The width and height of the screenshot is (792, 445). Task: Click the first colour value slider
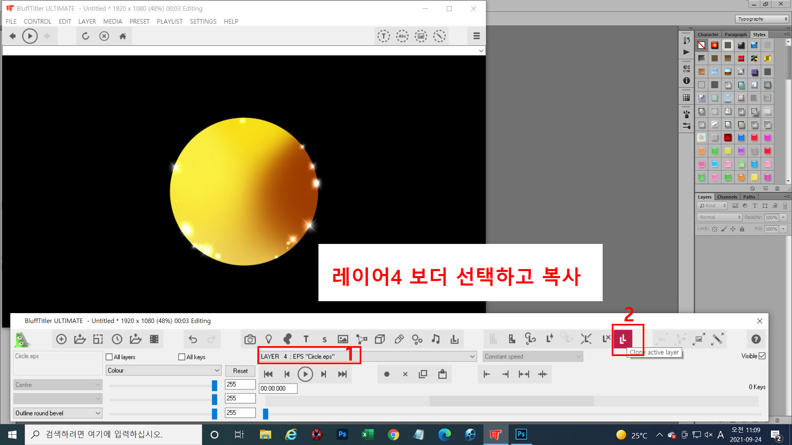pyautogui.click(x=214, y=385)
